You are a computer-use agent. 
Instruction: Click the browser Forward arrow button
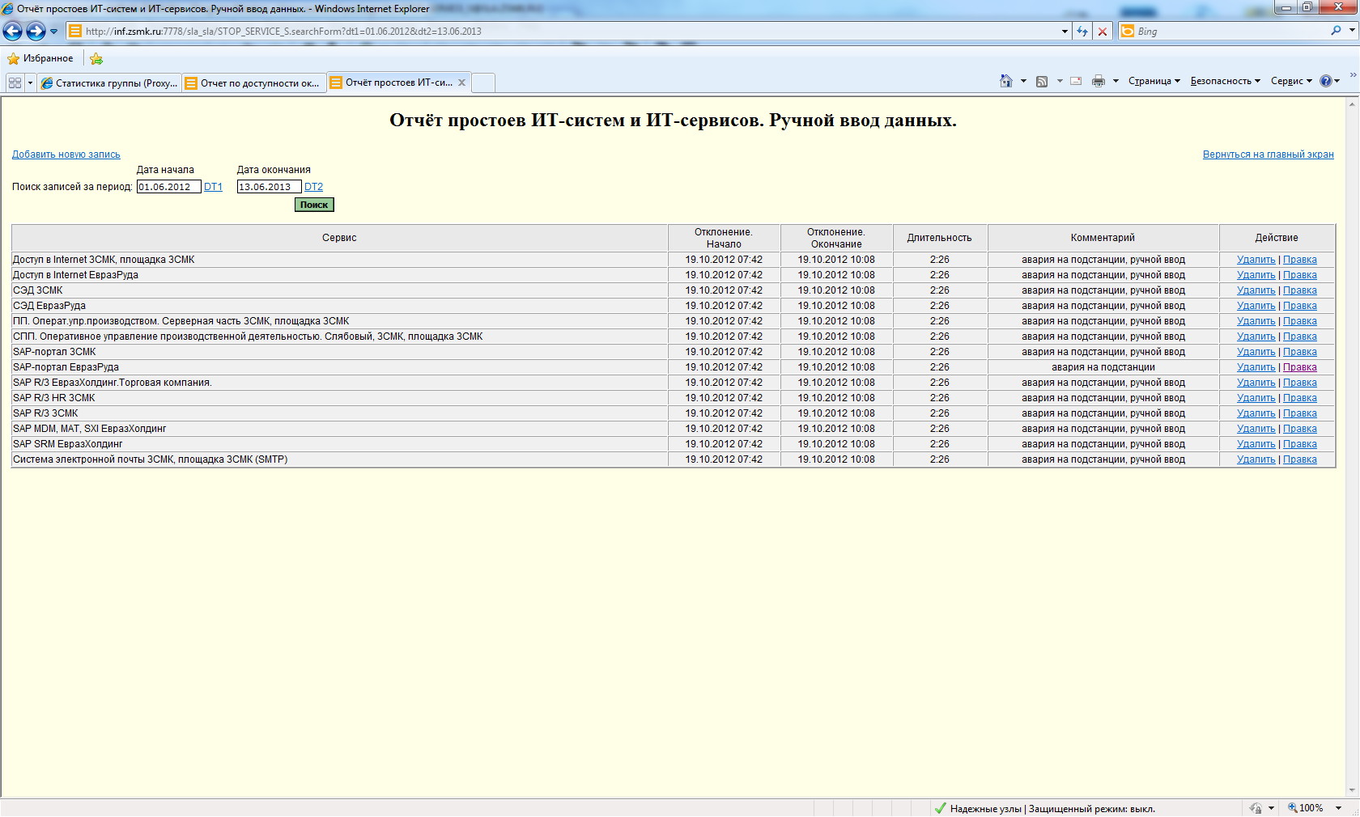point(36,32)
